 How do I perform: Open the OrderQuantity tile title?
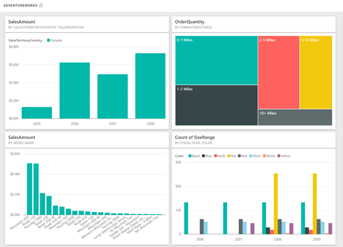(x=189, y=22)
